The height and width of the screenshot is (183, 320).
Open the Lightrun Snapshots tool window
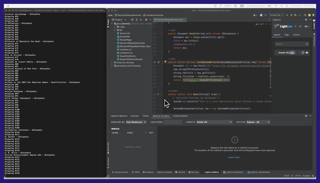click(233, 172)
